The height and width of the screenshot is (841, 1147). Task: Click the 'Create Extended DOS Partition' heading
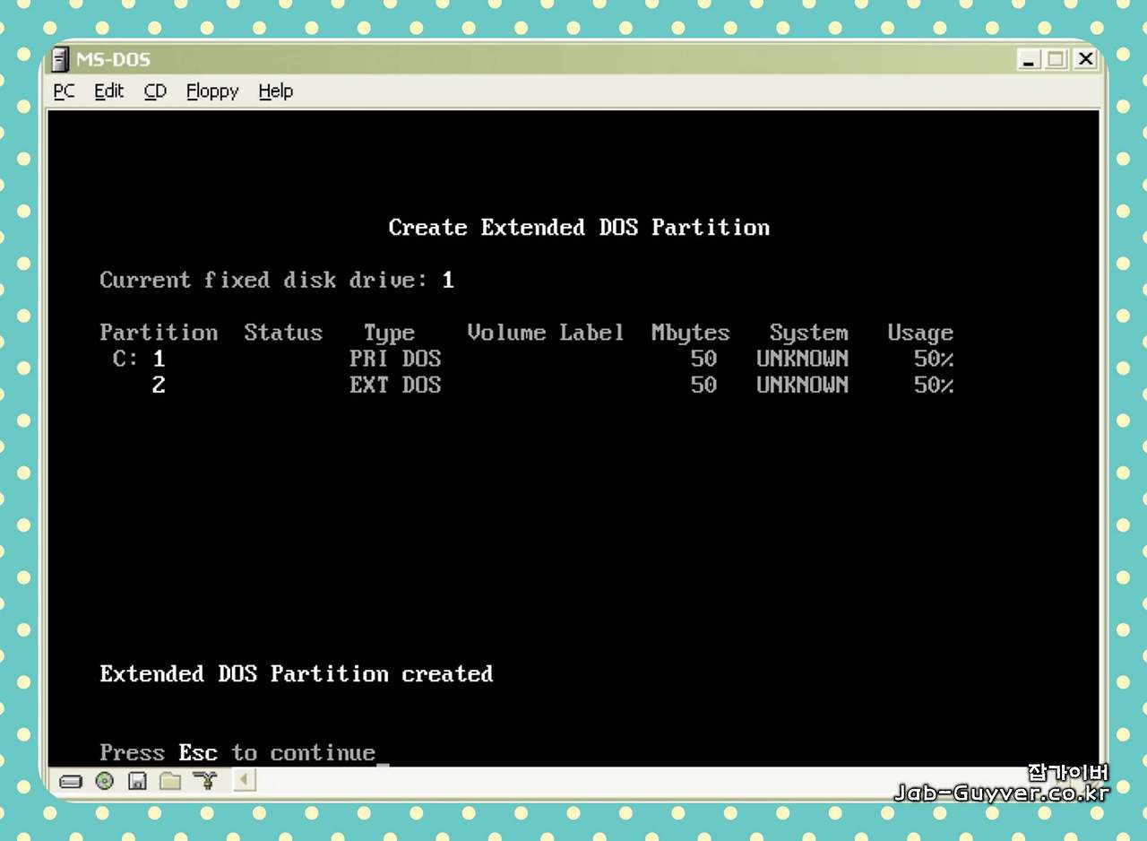(579, 227)
